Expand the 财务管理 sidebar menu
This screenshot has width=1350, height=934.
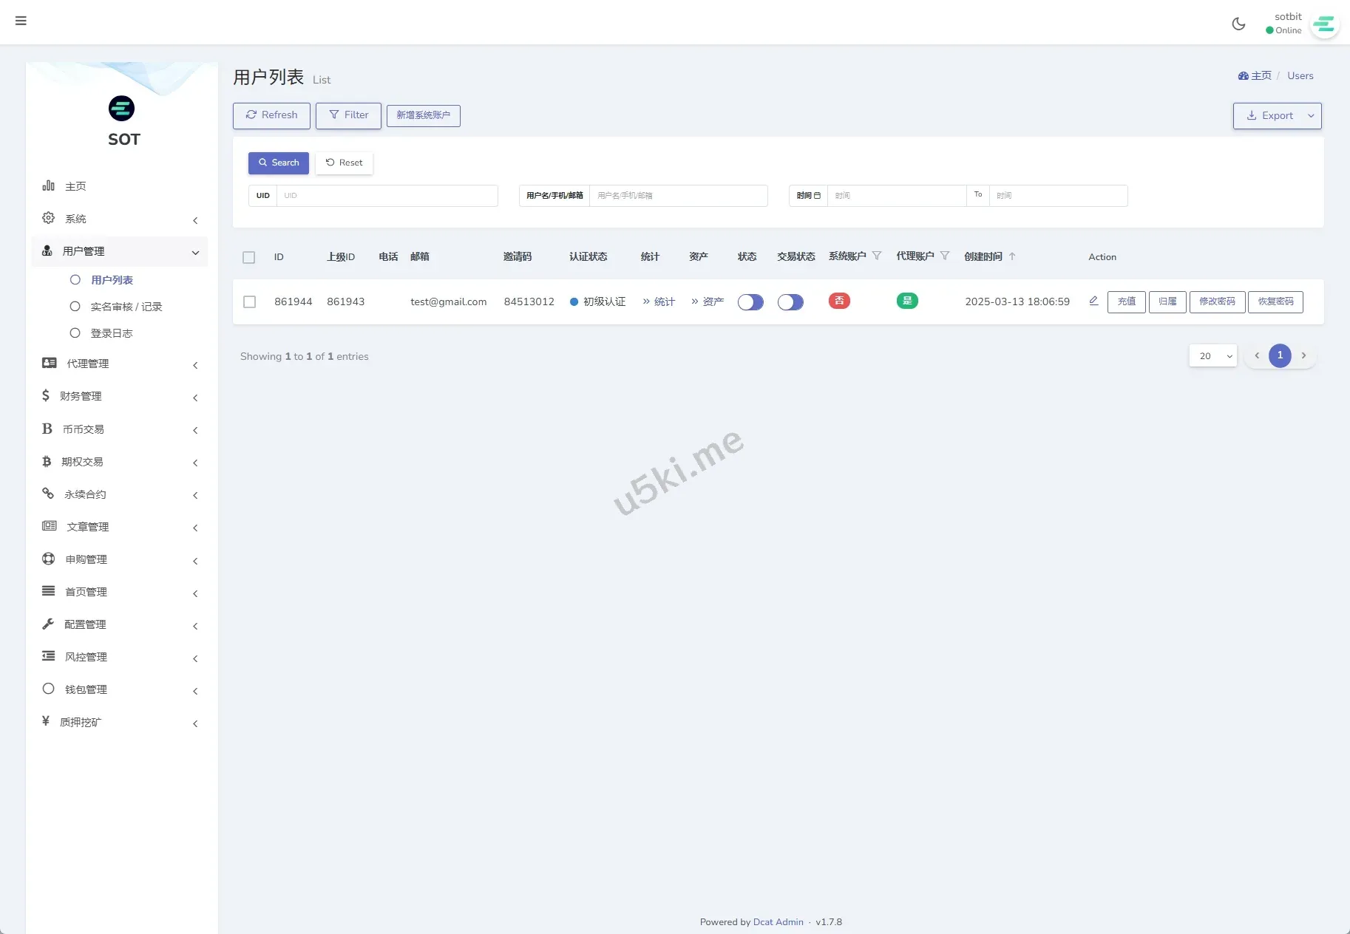(x=120, y=396)
